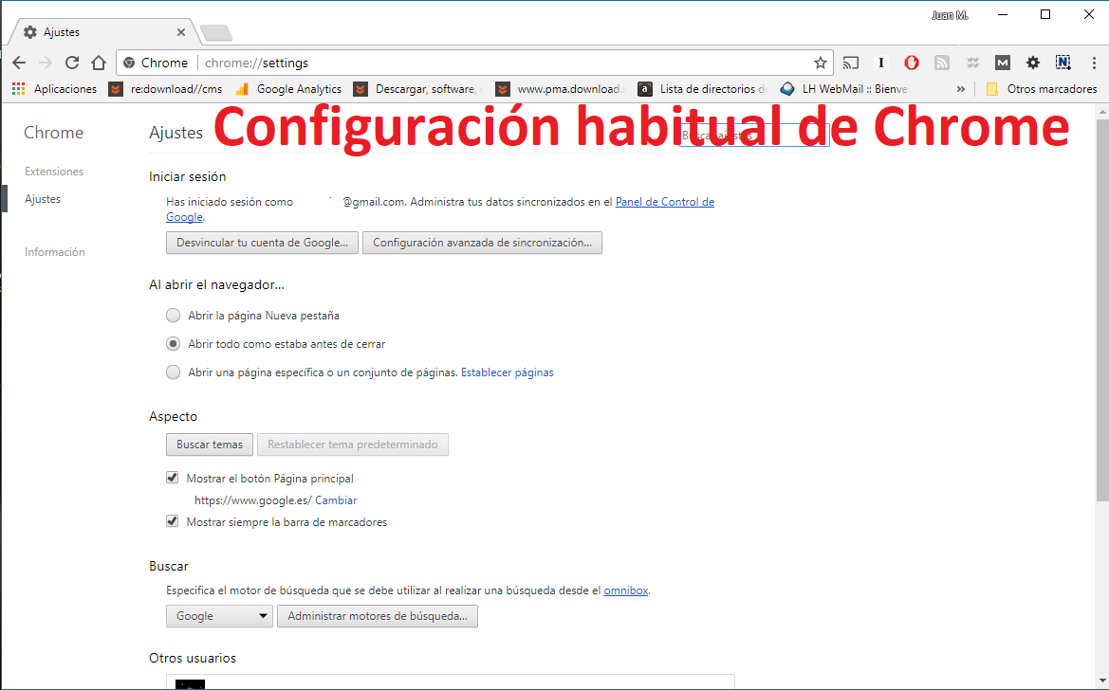Go back with the browser back arrow
Screen dimensions: 1109x690
coord(19,63)
